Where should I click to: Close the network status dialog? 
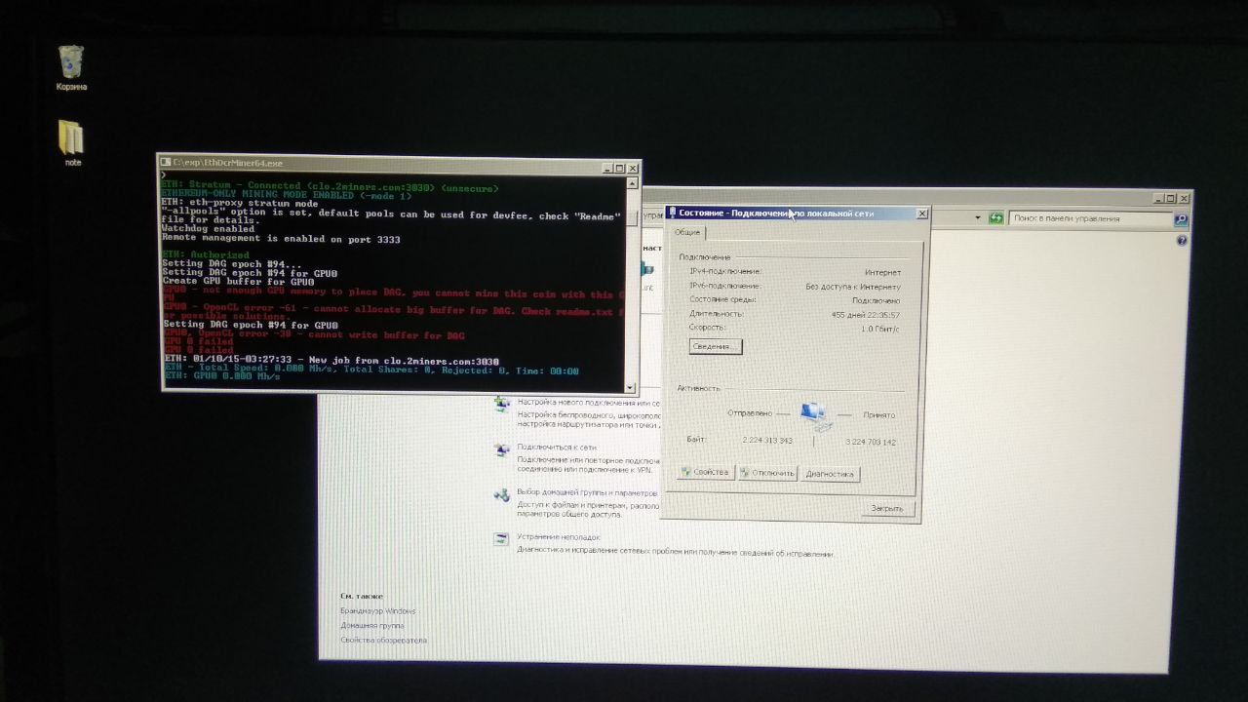pos(920,214)
